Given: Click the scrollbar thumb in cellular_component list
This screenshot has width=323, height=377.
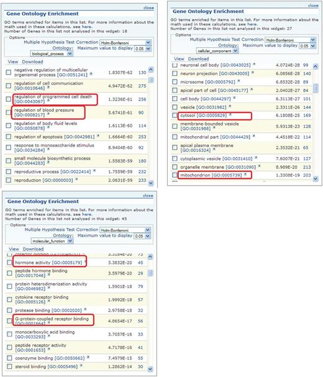Looking at the screenshot, I should click(316, 88).
